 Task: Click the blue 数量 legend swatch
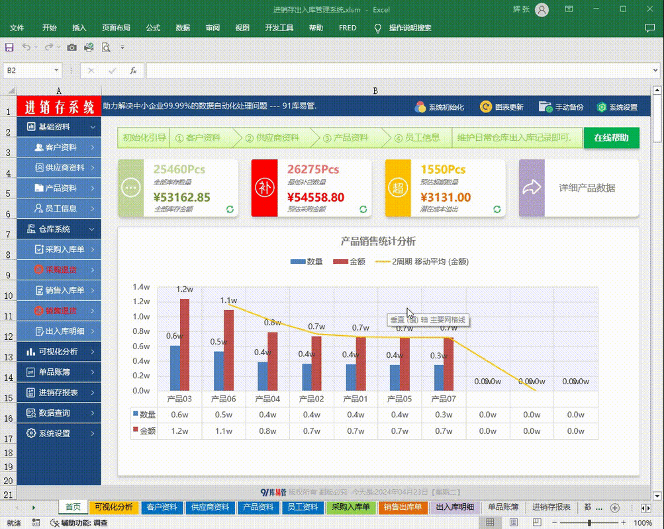[298, 262]
